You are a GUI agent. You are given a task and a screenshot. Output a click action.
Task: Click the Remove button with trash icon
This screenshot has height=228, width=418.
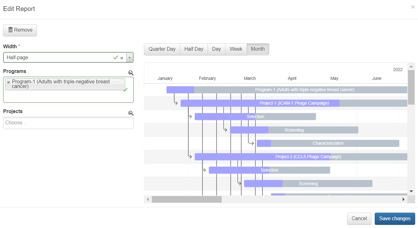tap(20, 30)
